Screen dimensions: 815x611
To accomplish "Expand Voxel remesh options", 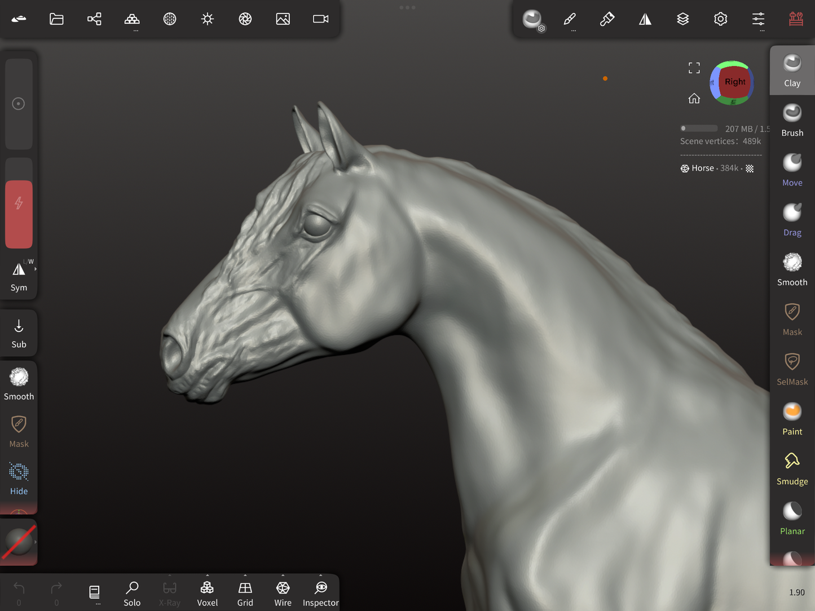I will tap(207, 576).
